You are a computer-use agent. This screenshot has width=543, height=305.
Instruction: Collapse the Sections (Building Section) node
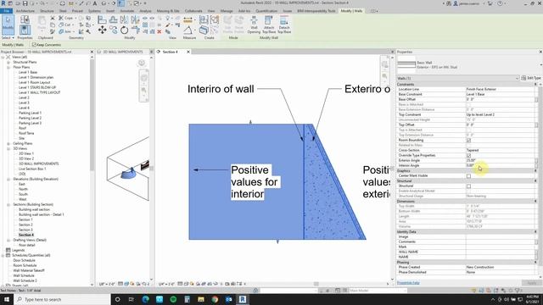(8, 205)
